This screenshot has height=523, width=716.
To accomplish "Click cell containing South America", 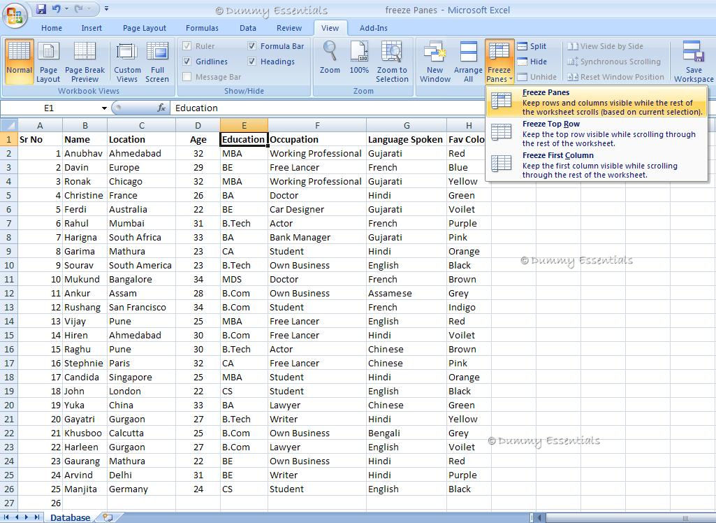I will click(142, 265).
